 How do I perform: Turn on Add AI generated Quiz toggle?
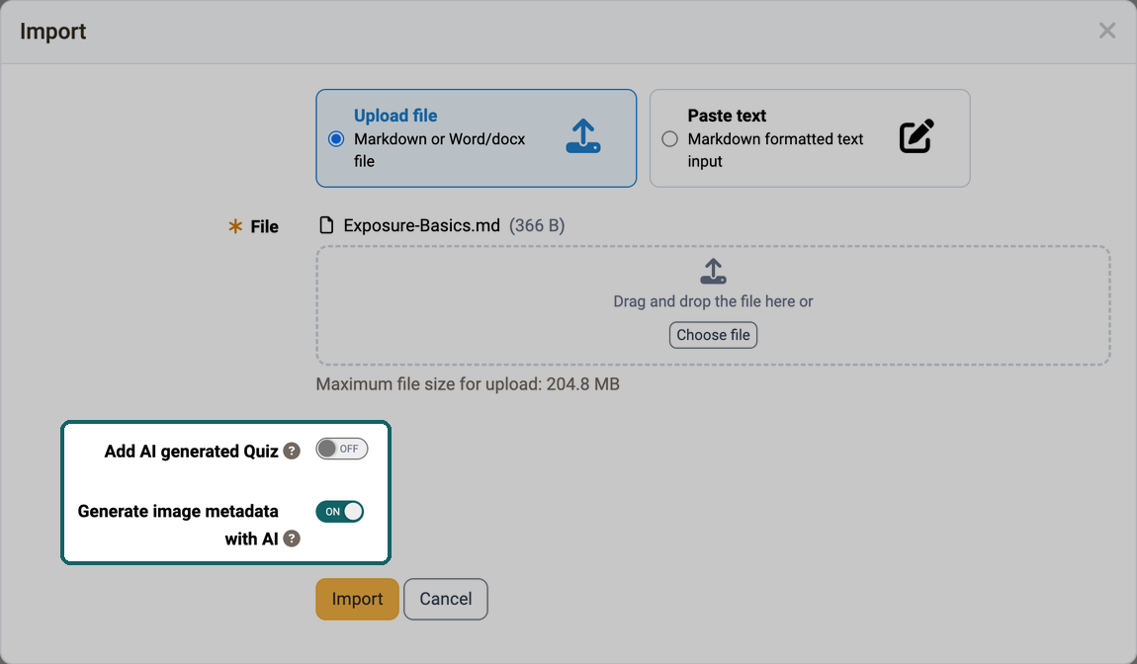[x=341, y=449]
